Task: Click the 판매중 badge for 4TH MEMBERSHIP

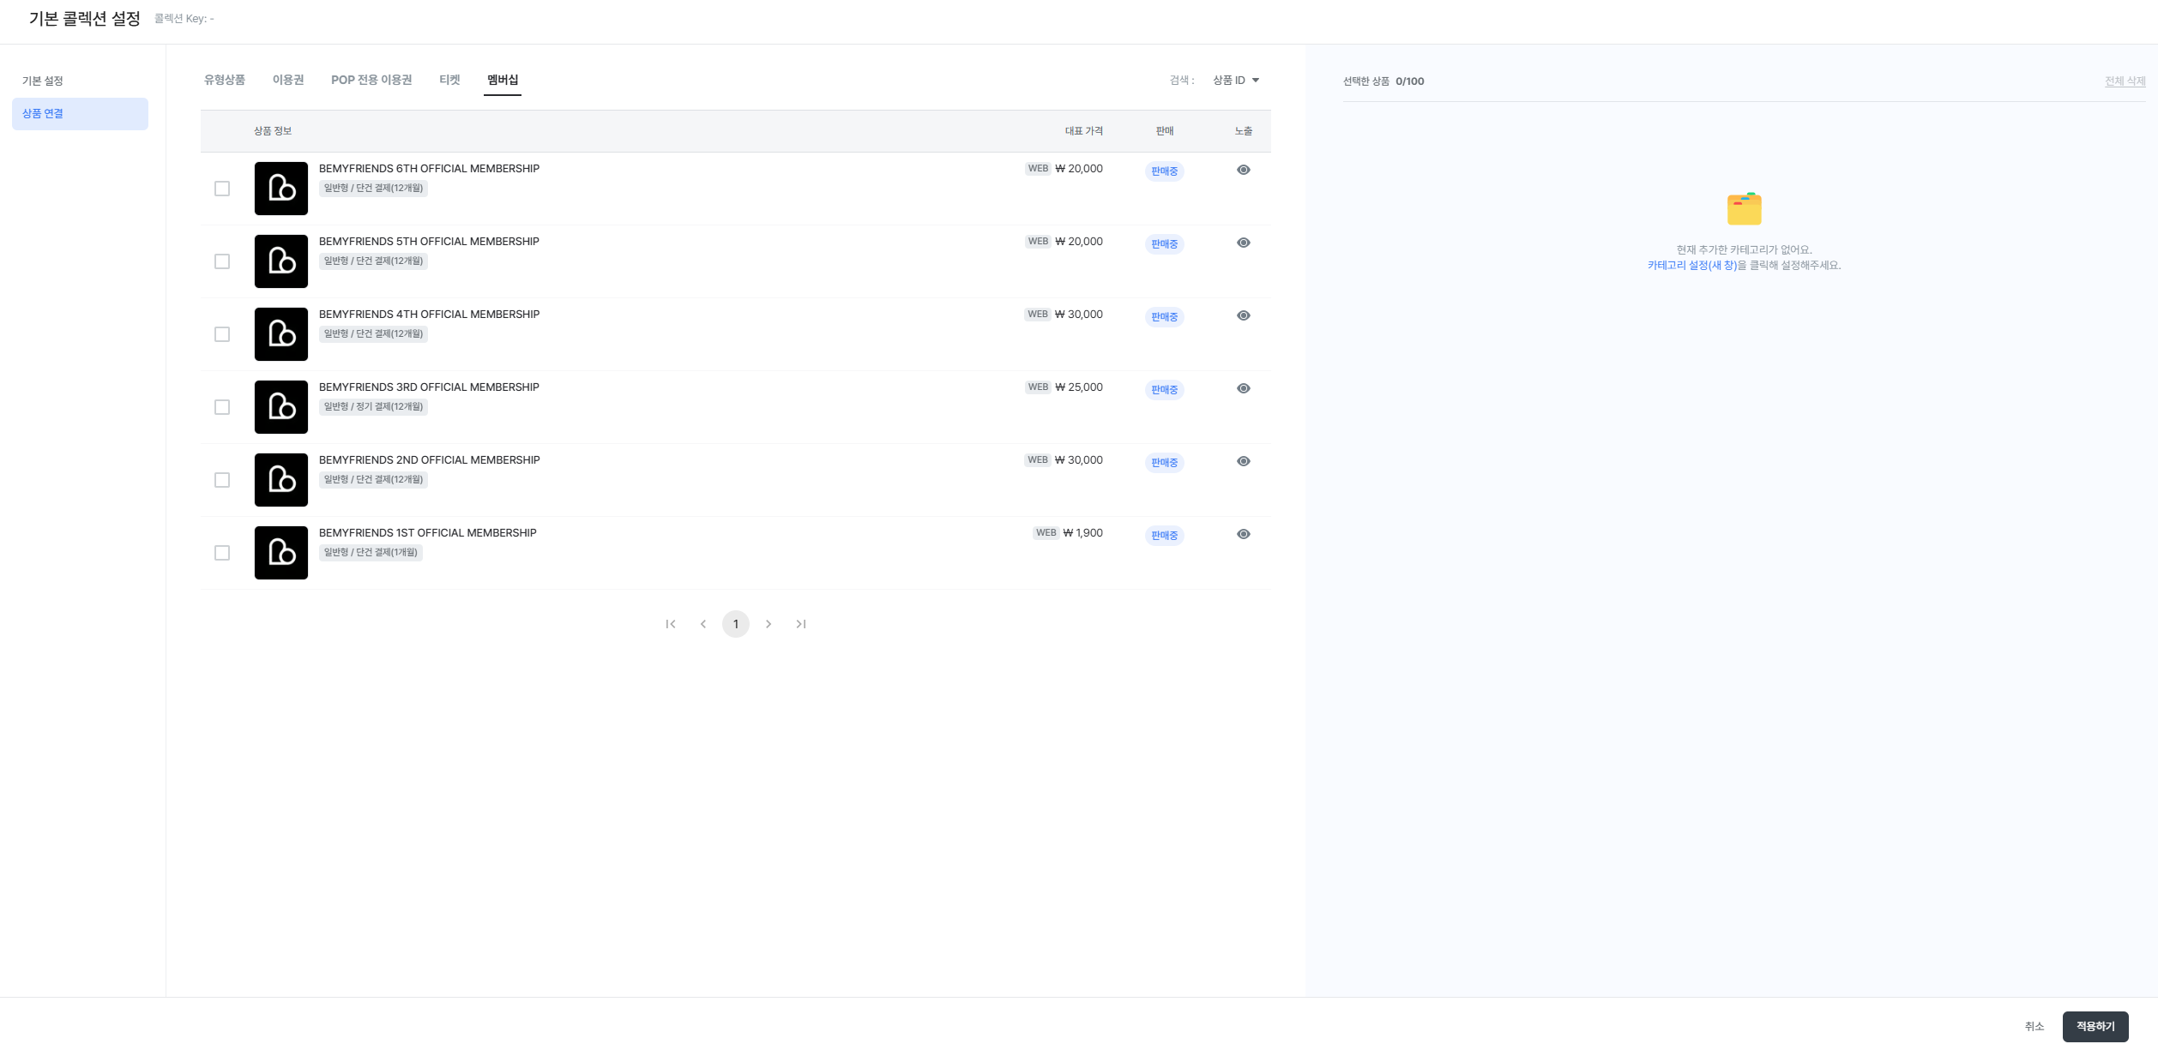Action: (1165, 317)
